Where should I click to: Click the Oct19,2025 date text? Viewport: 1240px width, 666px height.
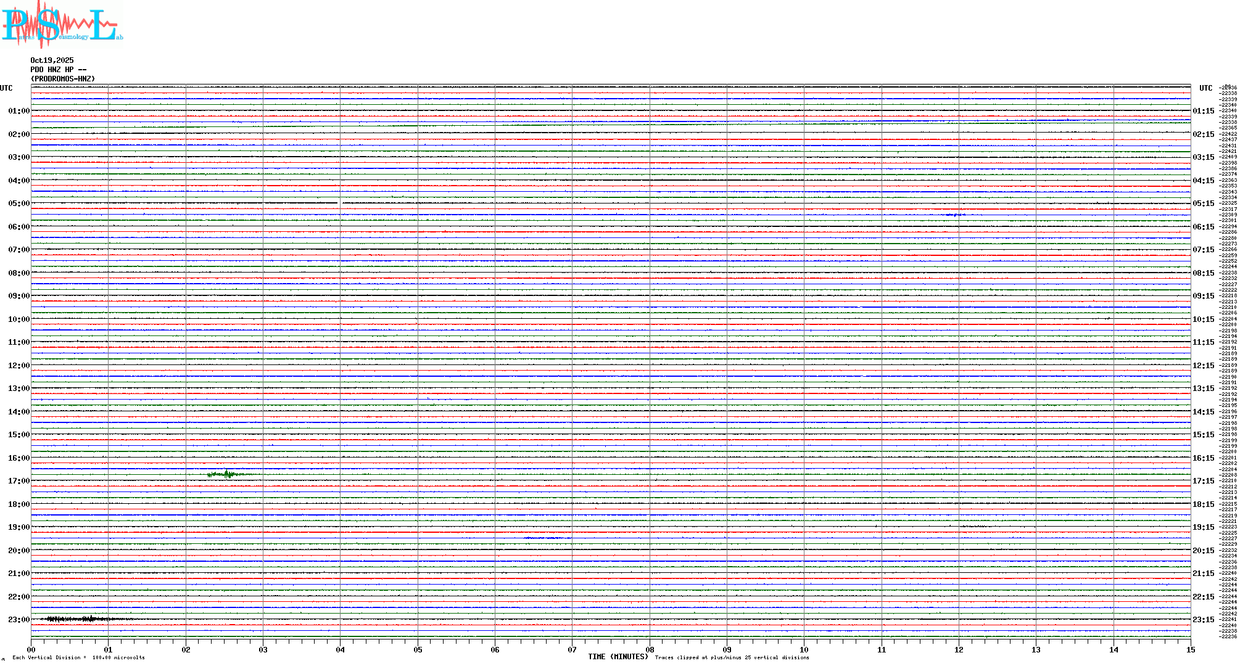tap(52, 60)
